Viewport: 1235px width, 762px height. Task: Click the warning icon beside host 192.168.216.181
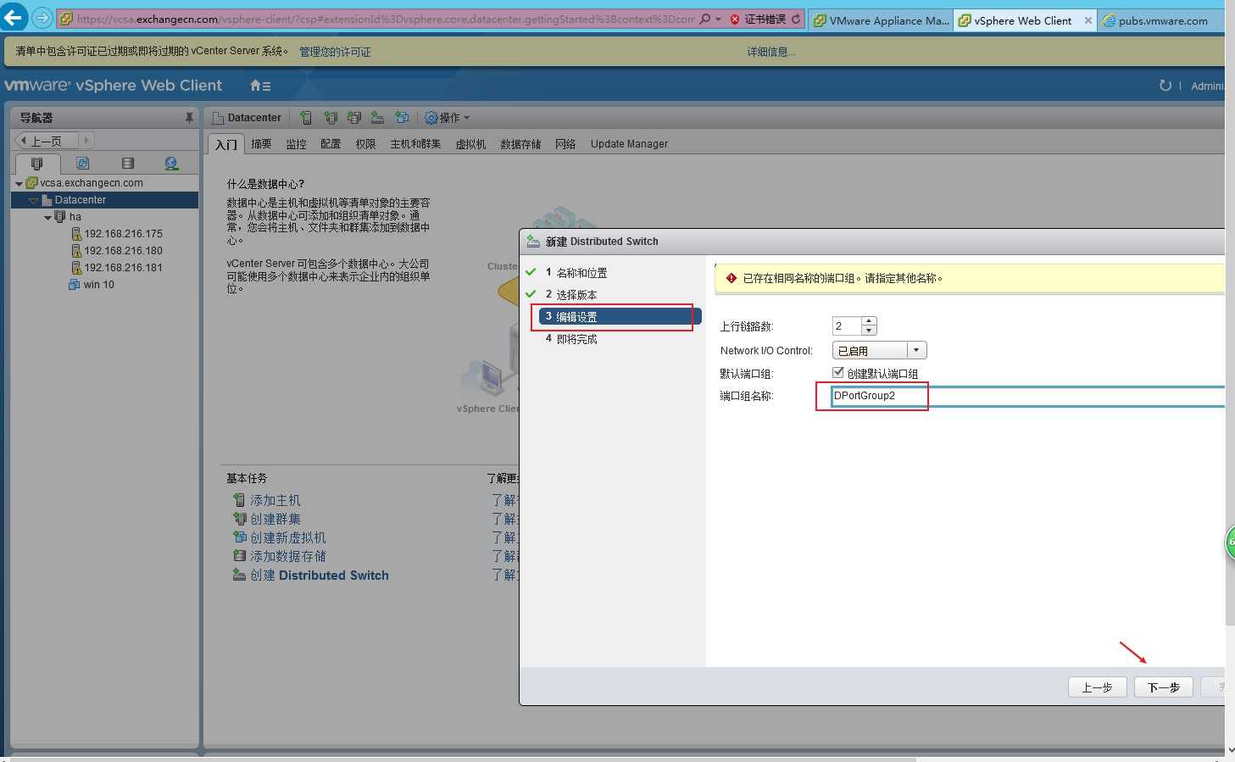[x=76, y=268]
